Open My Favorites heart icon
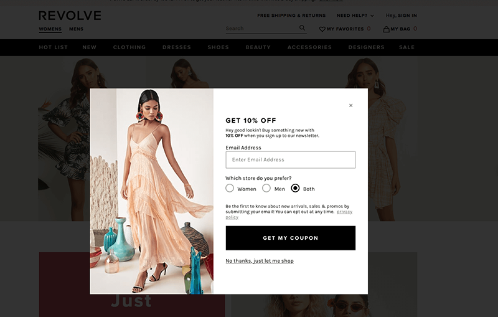Screen dimensions: 498x317 [x=322, y=29]
